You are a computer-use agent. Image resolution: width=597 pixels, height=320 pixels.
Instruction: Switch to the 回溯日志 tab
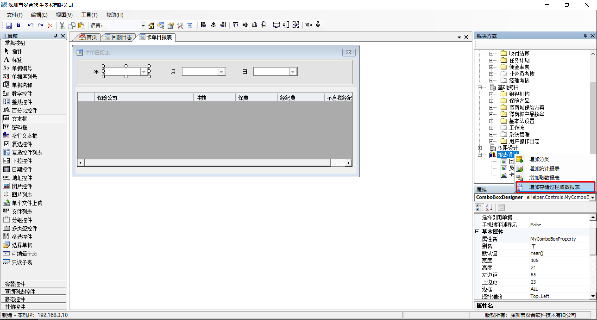(x=118, y=37)
